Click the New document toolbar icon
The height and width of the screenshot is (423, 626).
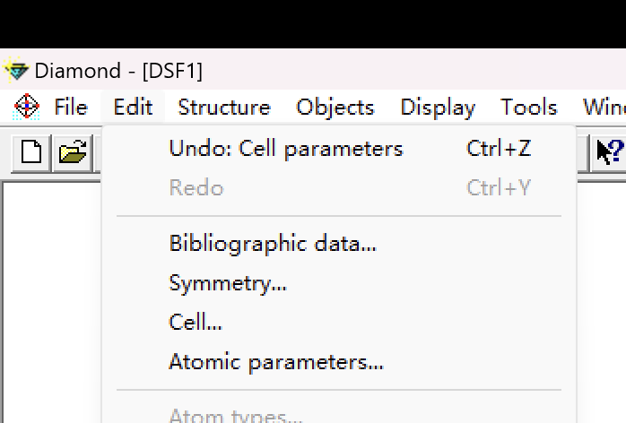tap(30, 152)
